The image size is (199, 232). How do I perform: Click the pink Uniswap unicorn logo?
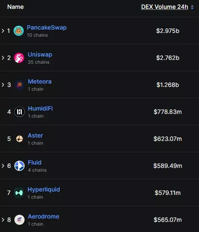click(19, 58)
